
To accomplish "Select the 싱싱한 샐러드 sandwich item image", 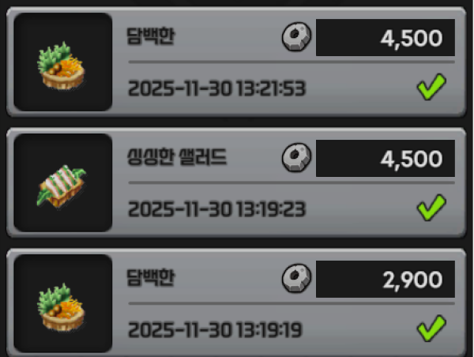I will click(63, 183).
